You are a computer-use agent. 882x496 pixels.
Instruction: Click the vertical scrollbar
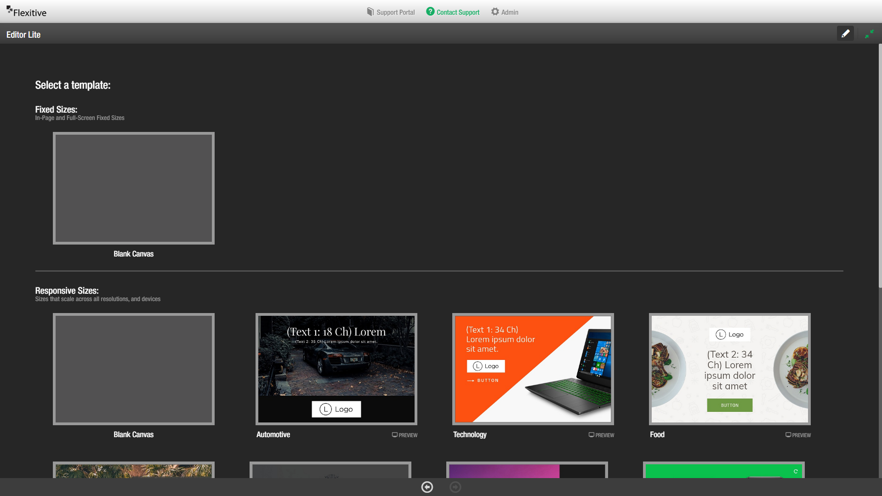point(880,165)
